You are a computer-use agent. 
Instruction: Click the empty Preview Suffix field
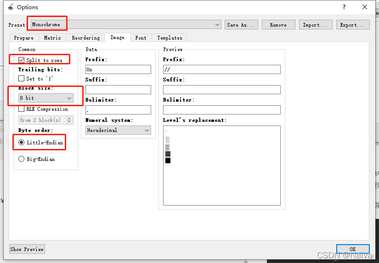222,90
